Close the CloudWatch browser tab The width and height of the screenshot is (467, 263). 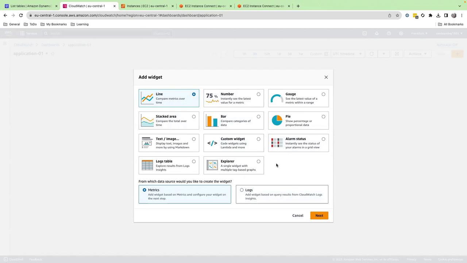(x=115, y=6)
